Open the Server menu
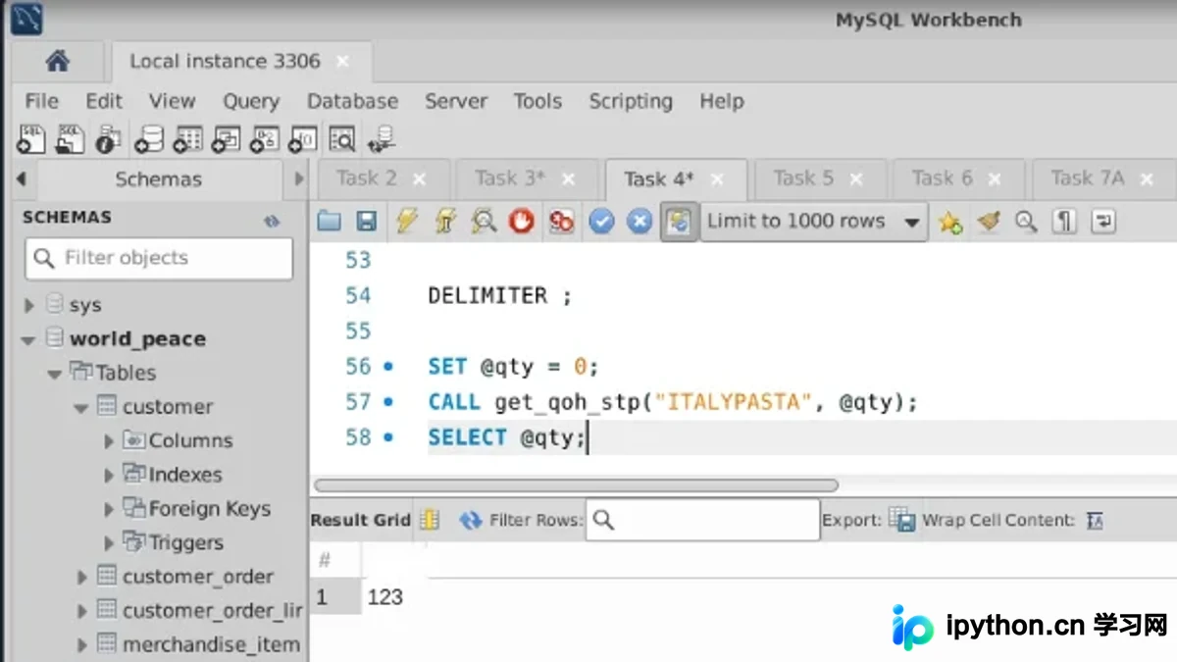This screenshot has height=662, width=1177. tap(457, 101)
